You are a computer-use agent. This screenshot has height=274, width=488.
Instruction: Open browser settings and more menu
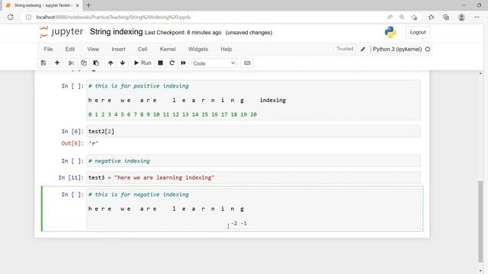[477, 17]
